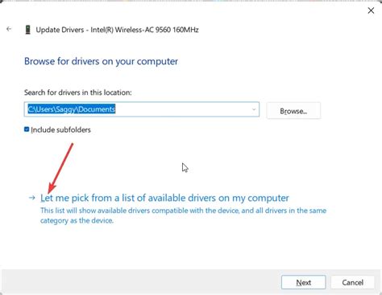Click the network adapter device icon
382x295 pixels.
coord(27,30)
